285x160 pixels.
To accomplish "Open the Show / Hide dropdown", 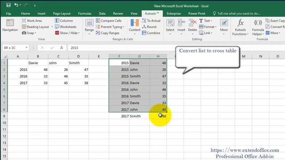I will pyautogui.click(x=67, y=33).
